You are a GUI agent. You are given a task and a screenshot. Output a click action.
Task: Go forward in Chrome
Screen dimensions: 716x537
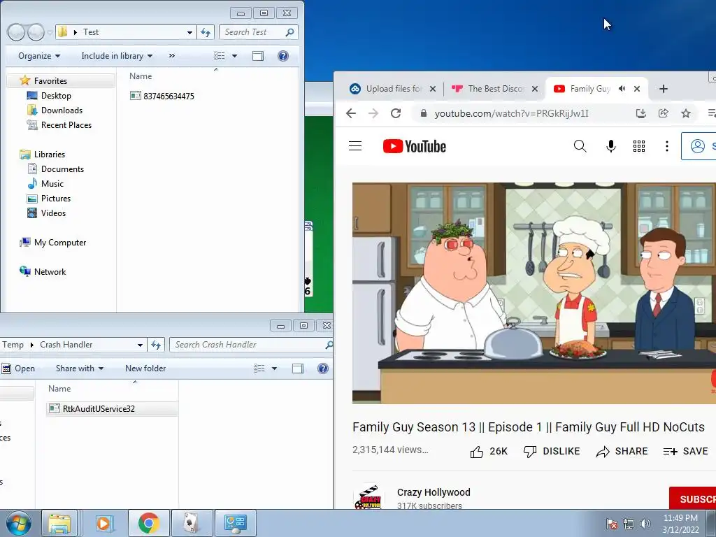(373, 113)
